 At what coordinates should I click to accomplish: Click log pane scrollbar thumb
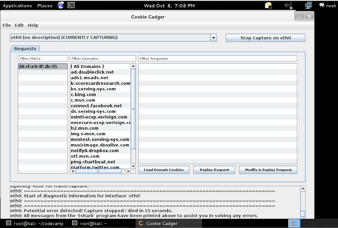click(x=303, y=215)
